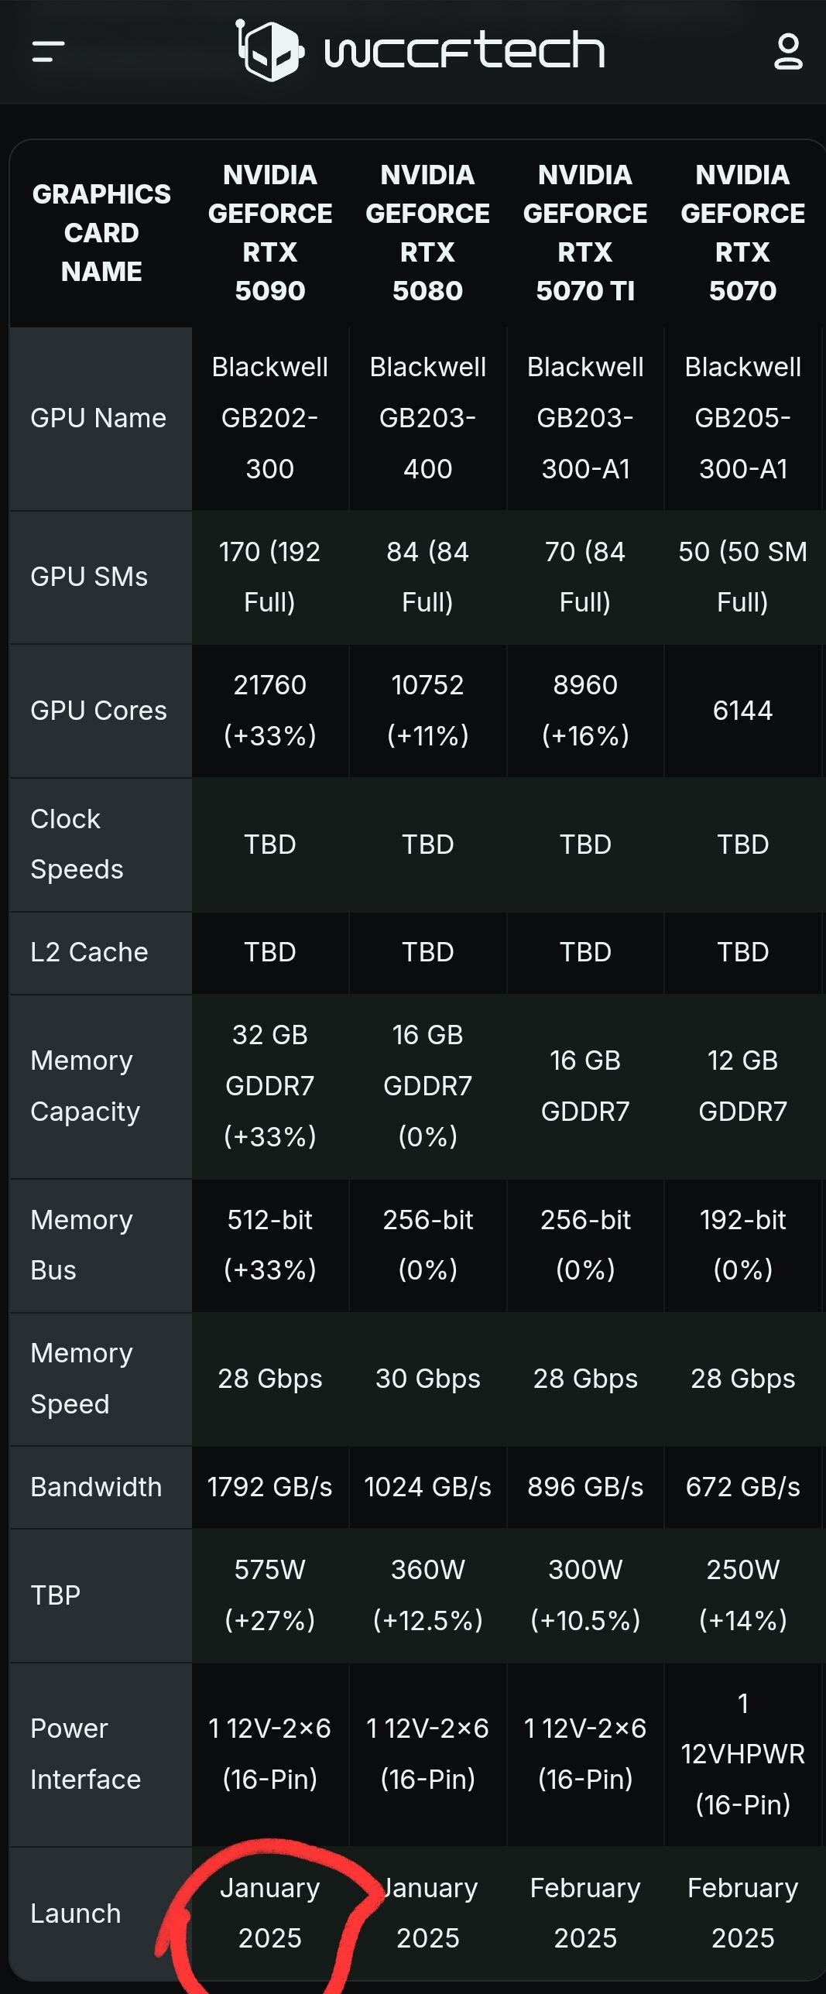Select the RTX 5070 Ti column header
This screenshot has width=826, height=1994.
point(585,233)
